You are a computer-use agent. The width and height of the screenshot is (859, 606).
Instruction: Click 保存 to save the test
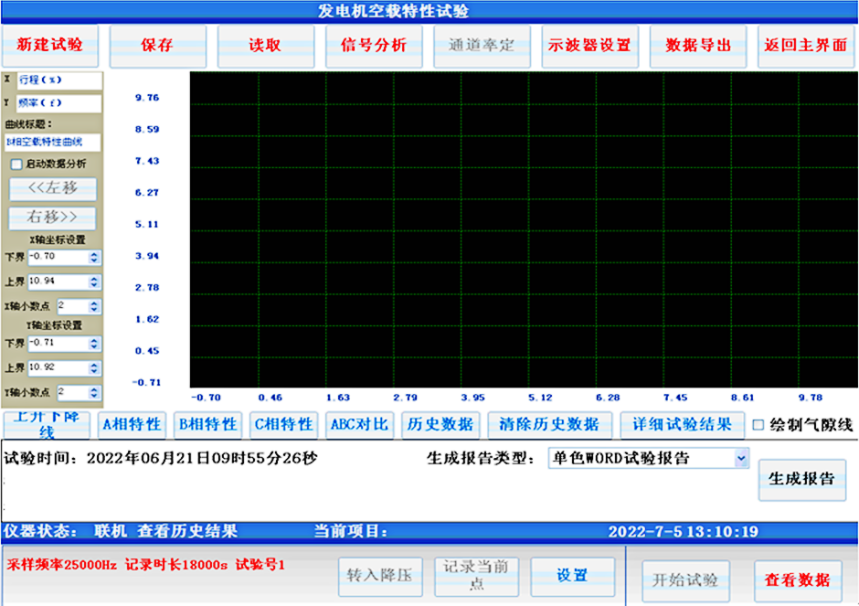(157, 46)
